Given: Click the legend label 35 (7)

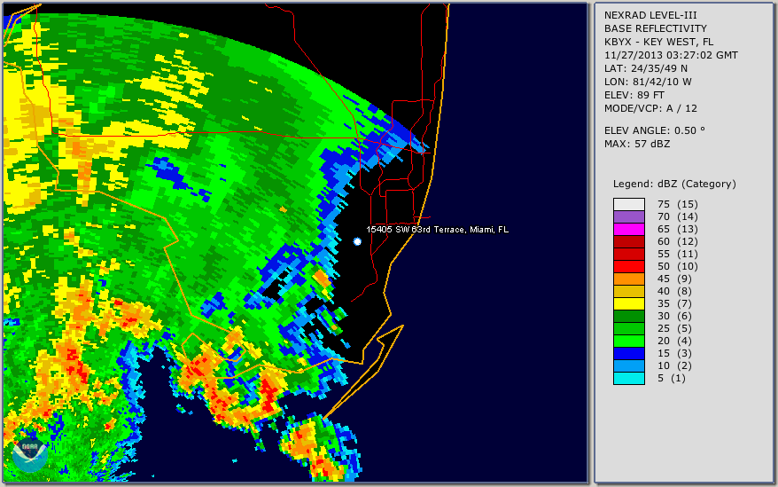Looking at the screenshot, I should (x=674, y=303).
